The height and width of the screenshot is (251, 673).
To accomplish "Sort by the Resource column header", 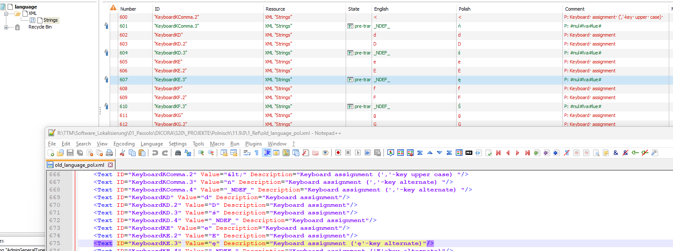I will tap(275, 9).
